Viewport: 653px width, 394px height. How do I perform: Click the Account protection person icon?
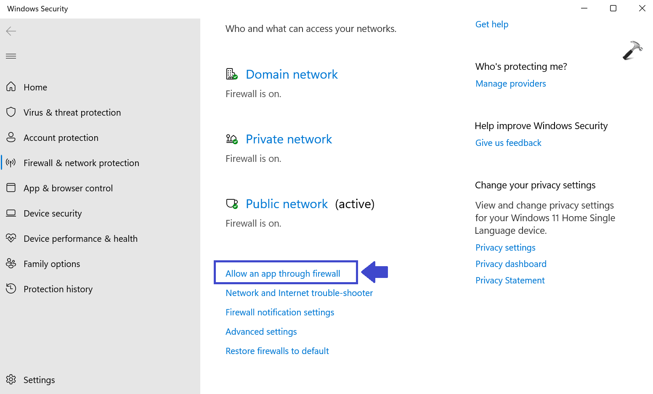click(11, 138)
